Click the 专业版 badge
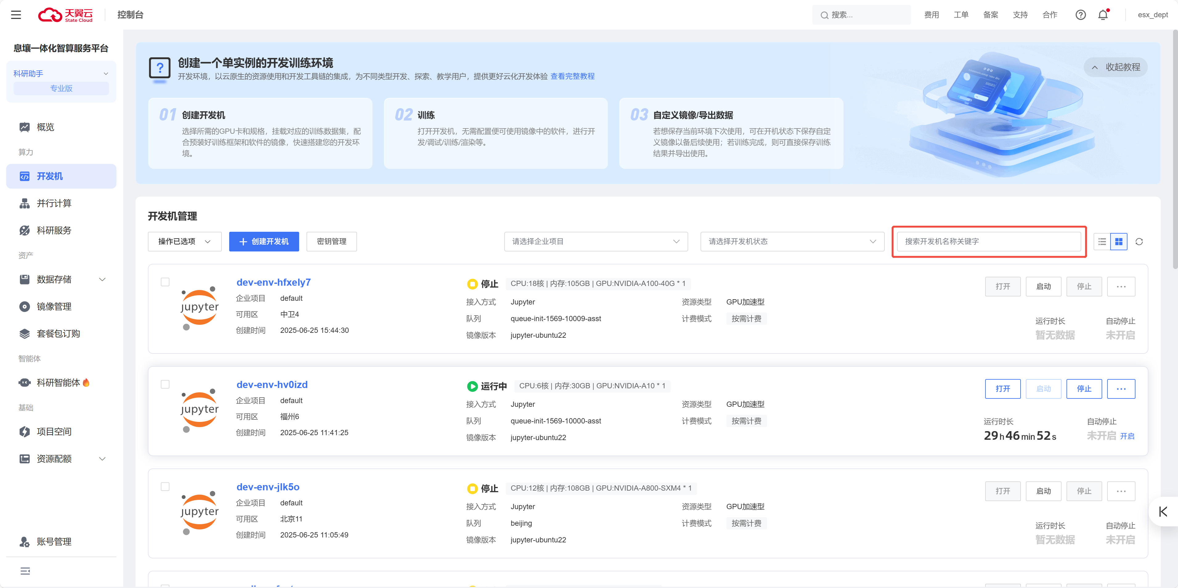1178x588 pixels. tap(61, 88)
